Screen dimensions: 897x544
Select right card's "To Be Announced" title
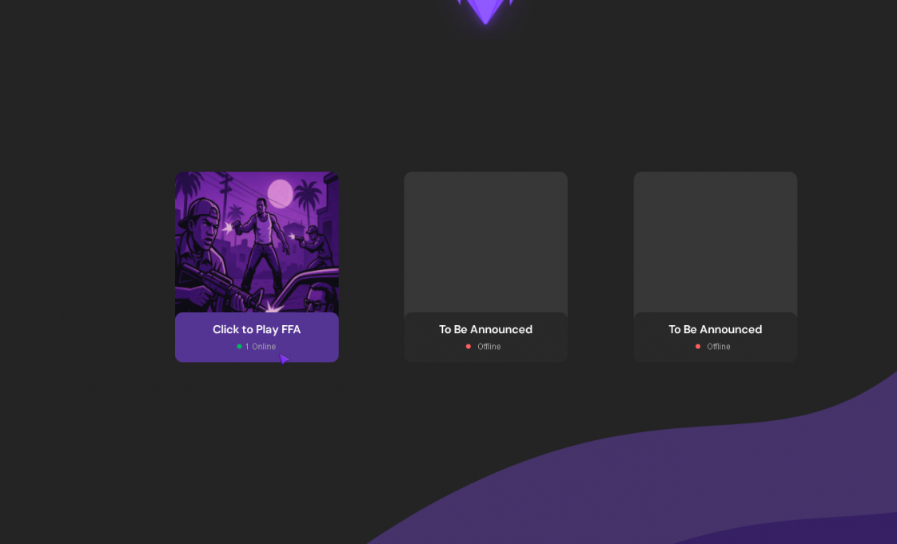tap(715, 329)
